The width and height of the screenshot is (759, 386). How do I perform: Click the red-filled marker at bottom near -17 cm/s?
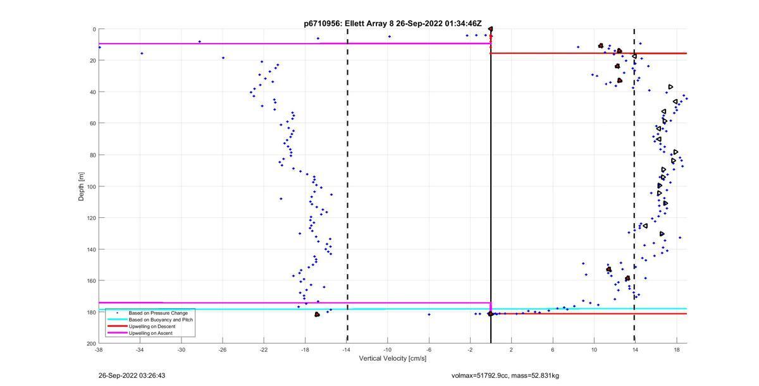(317, 314)
